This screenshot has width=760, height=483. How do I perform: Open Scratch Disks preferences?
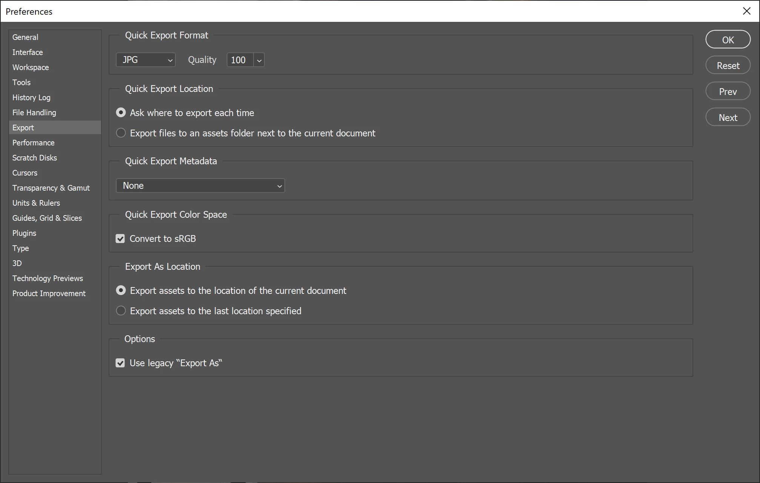pos(34,158)
